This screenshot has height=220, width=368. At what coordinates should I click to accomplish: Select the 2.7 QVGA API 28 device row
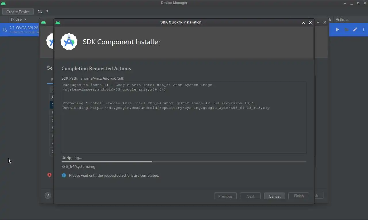point(184,30)
